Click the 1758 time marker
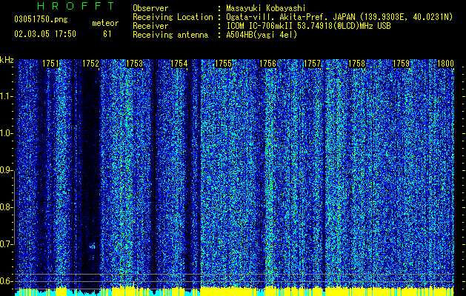Screen dimensions: 466x296 coord(356,64)
